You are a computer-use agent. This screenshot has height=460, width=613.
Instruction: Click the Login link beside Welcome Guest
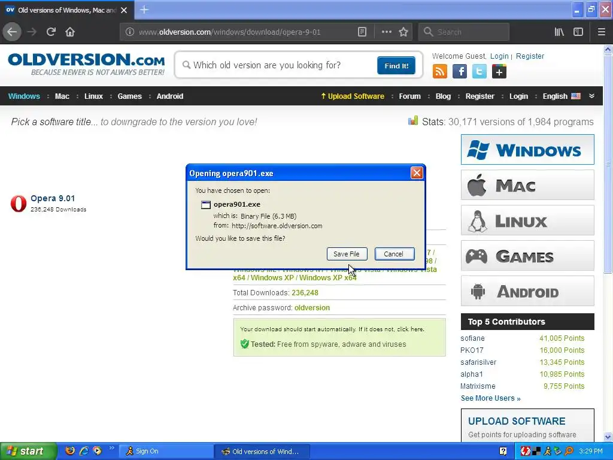click(x=499, y=56)
